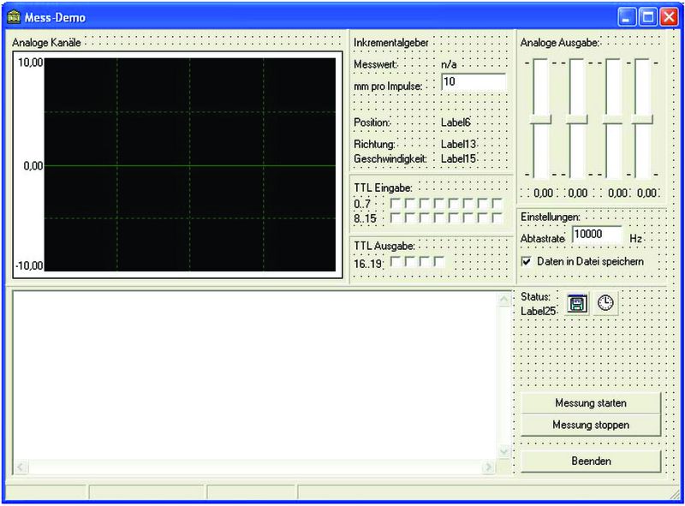Click the 'Analoge Kanäle' heading

point(47,43)
